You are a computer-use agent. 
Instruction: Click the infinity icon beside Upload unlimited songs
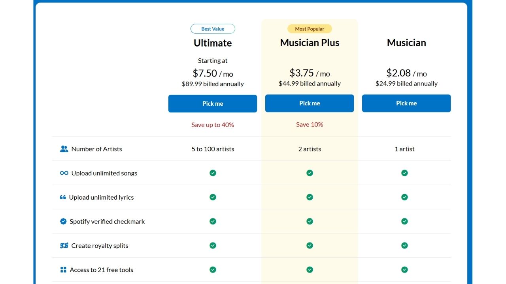click(64, 173)
